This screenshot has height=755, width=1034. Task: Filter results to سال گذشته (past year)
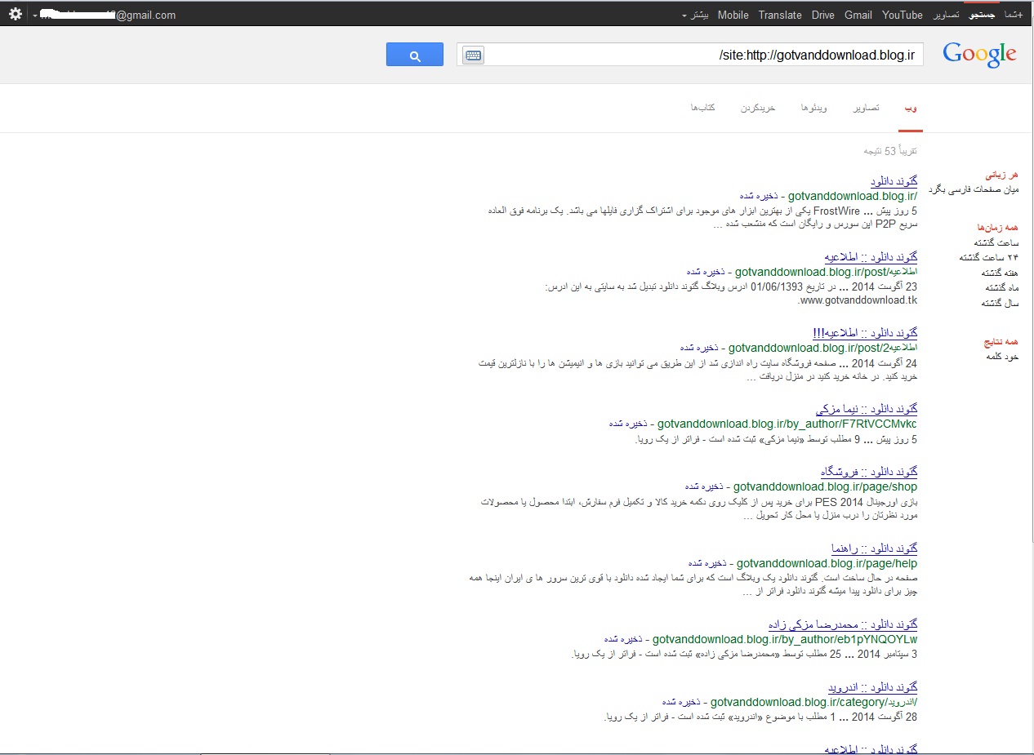[1000, 303]
